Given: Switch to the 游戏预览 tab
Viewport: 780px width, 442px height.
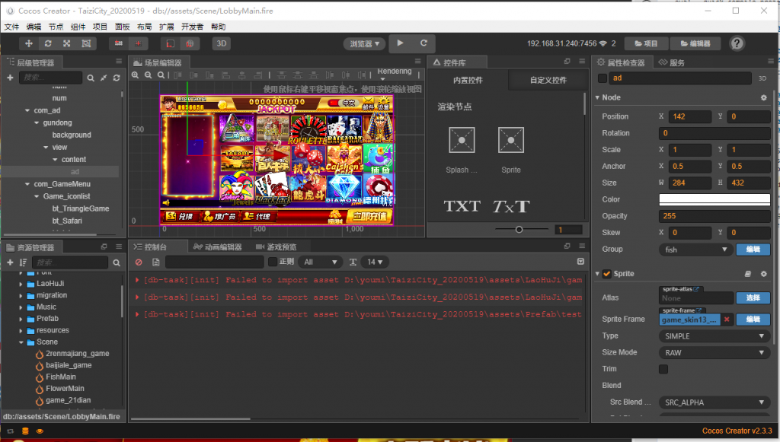Looking at the screenshot, I should coord(277,246).
